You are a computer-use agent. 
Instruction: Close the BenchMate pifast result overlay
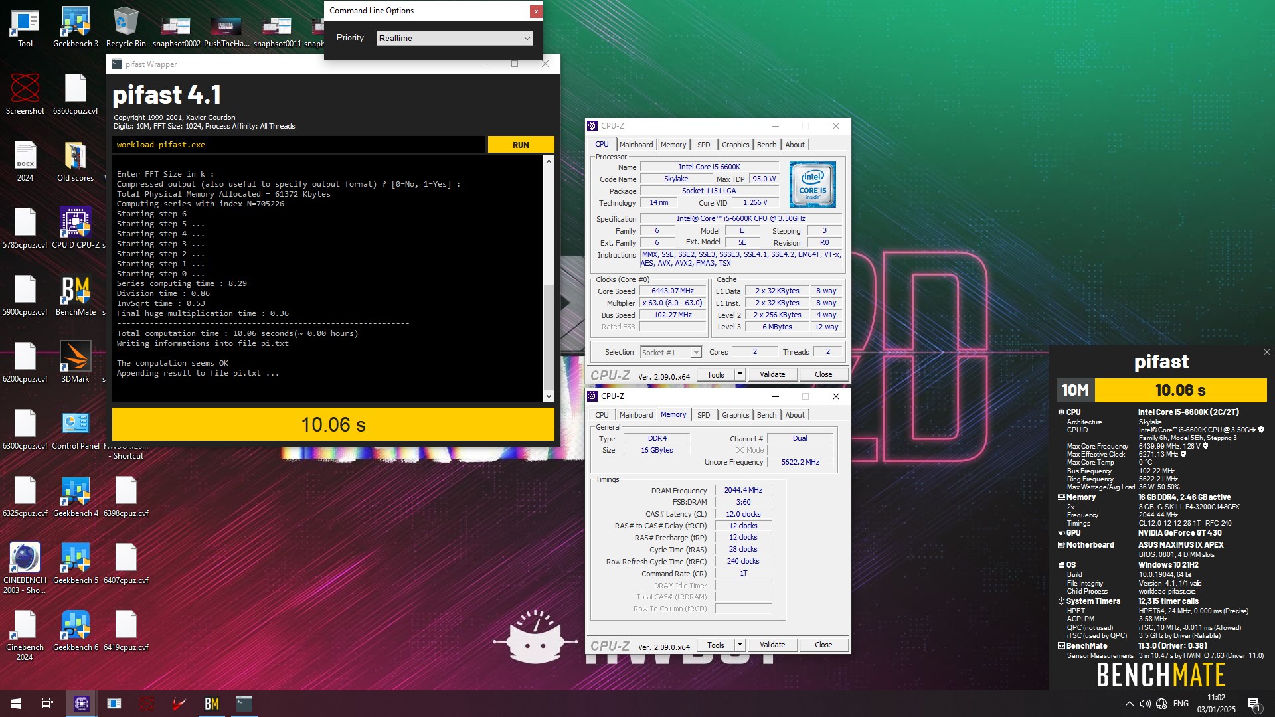1266,352
